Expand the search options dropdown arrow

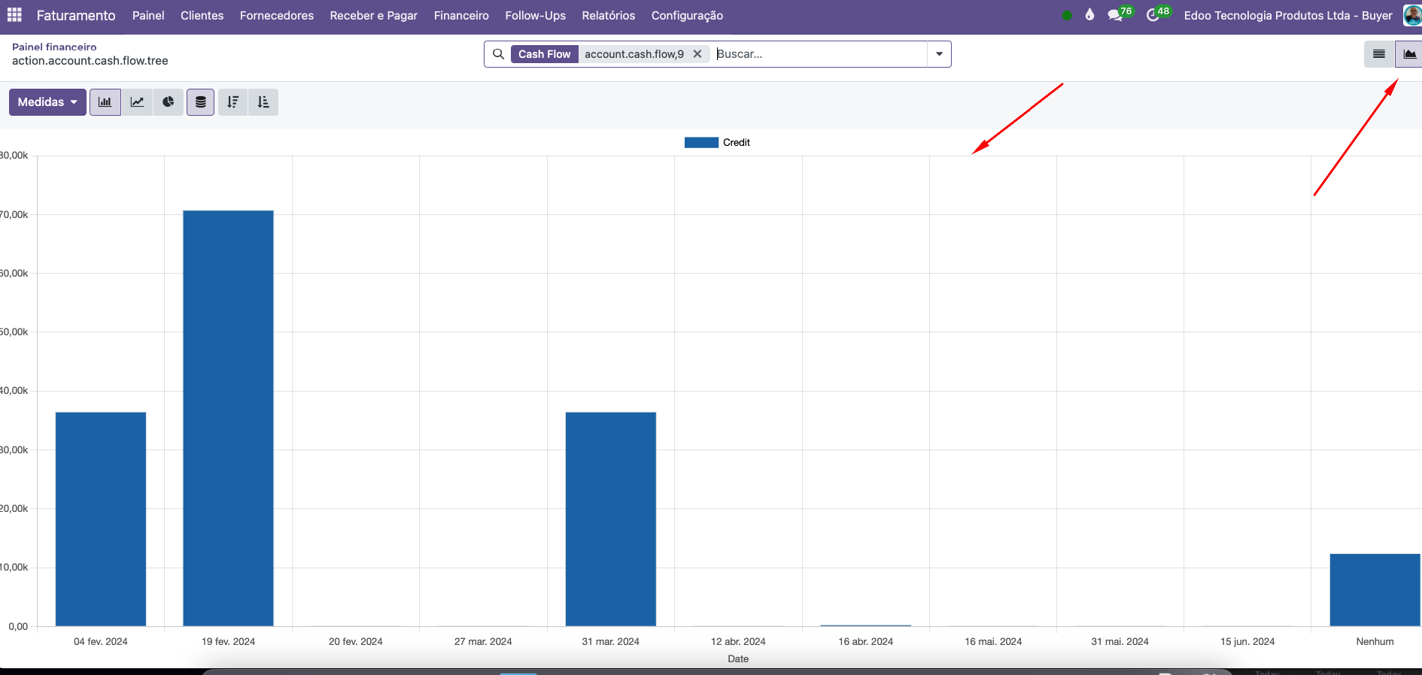[x=939, y=54]
